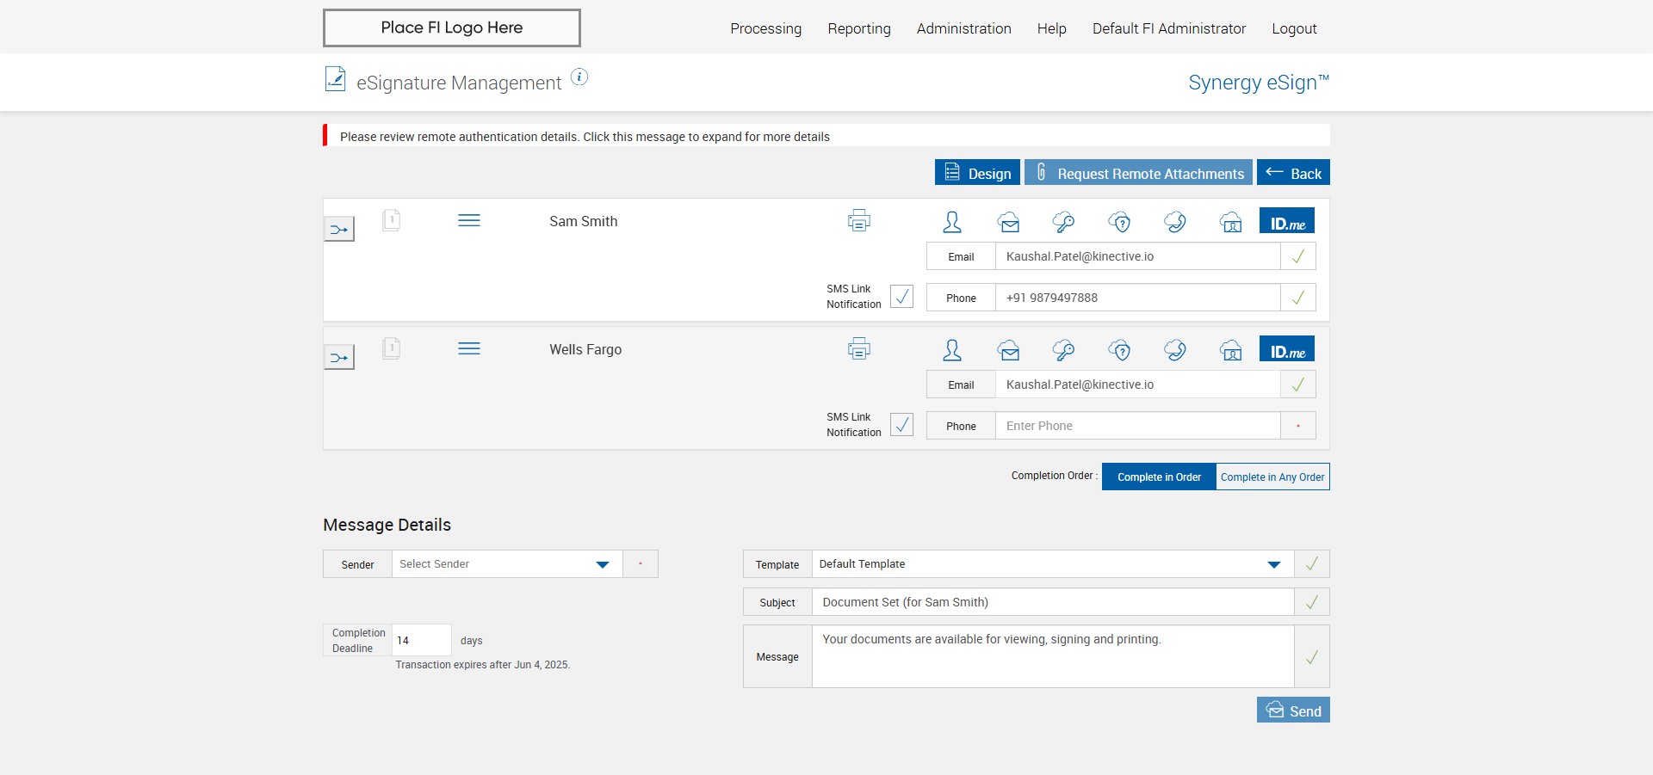This screenshot has width=1653, height=775.
Task: Uncheck SMS Link Notification for Sam Smith
Action: [x=901, y=297]
